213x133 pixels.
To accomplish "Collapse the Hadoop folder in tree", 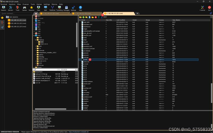I will tap(36, 40).
